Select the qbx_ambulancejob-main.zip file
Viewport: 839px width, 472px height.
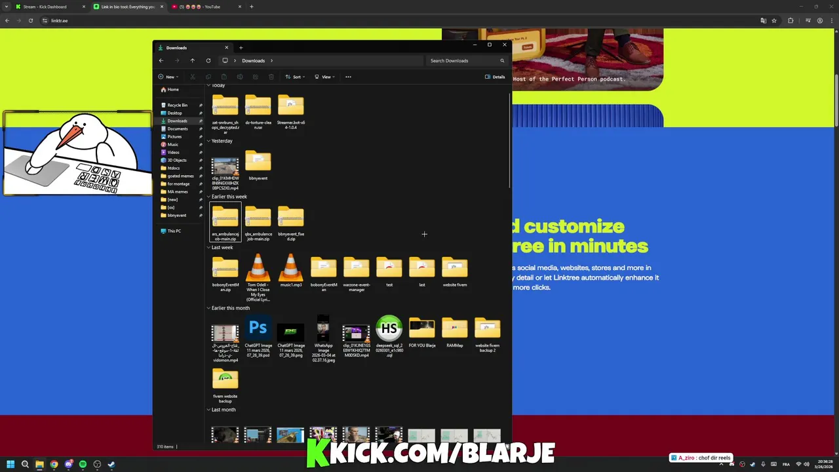tap(258, 223)
